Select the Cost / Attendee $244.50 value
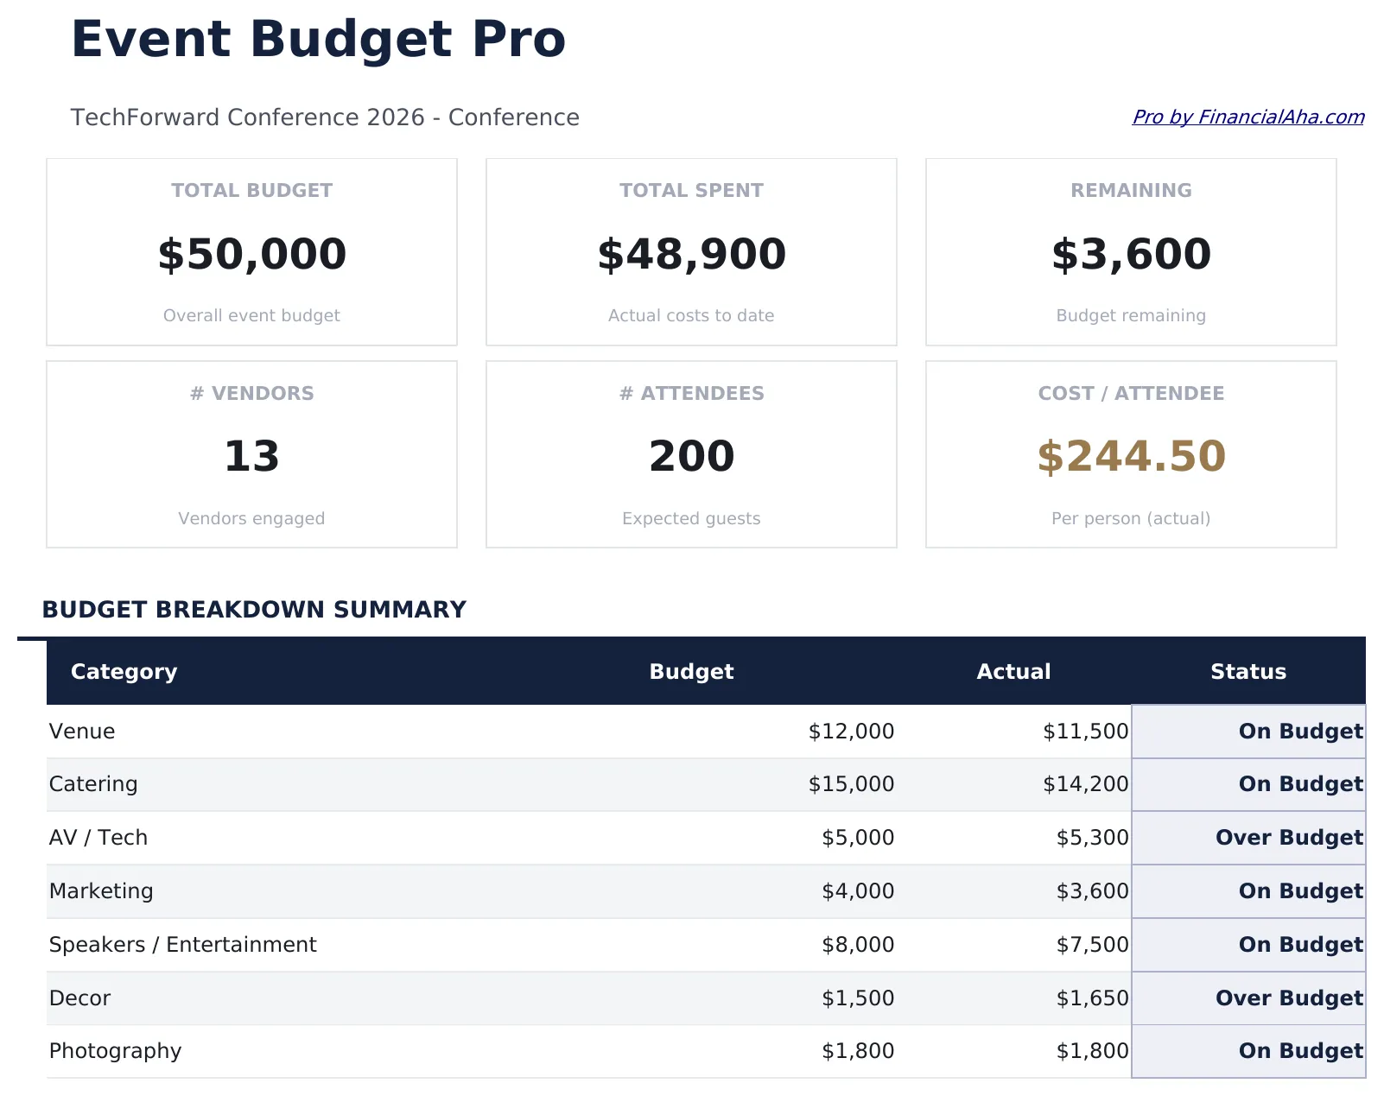 [x=1131, y=455]
